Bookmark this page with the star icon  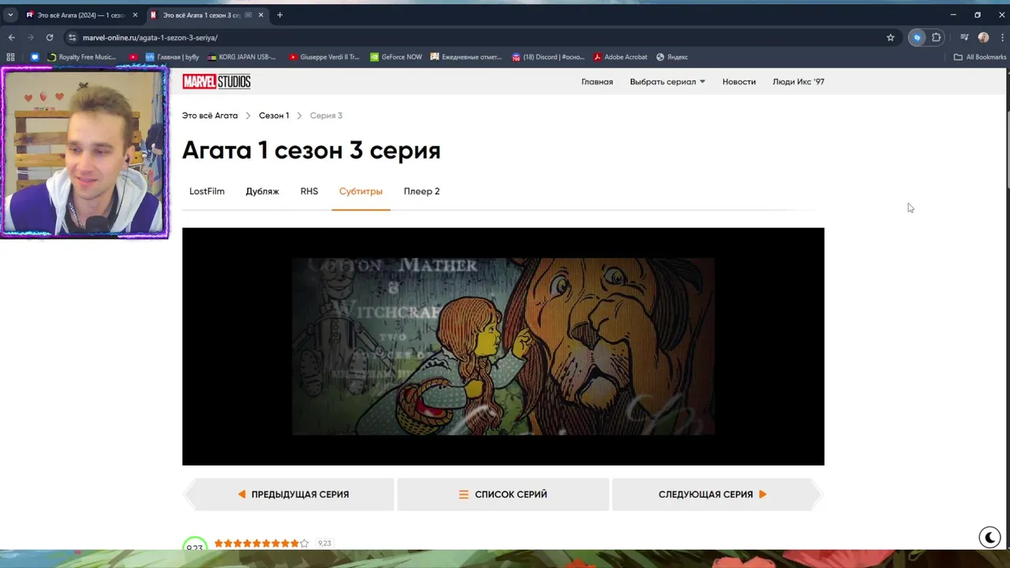891,37
